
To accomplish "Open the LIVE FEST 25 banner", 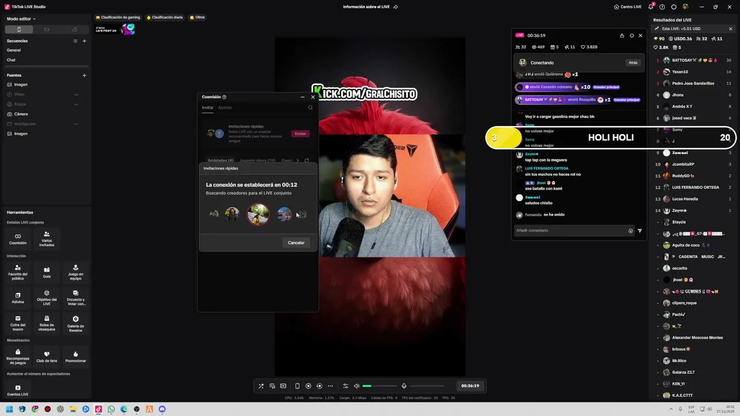I will point(115,29).
